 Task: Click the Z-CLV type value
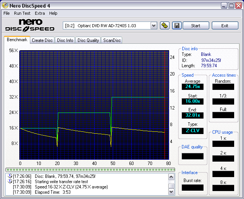point(193,131)
